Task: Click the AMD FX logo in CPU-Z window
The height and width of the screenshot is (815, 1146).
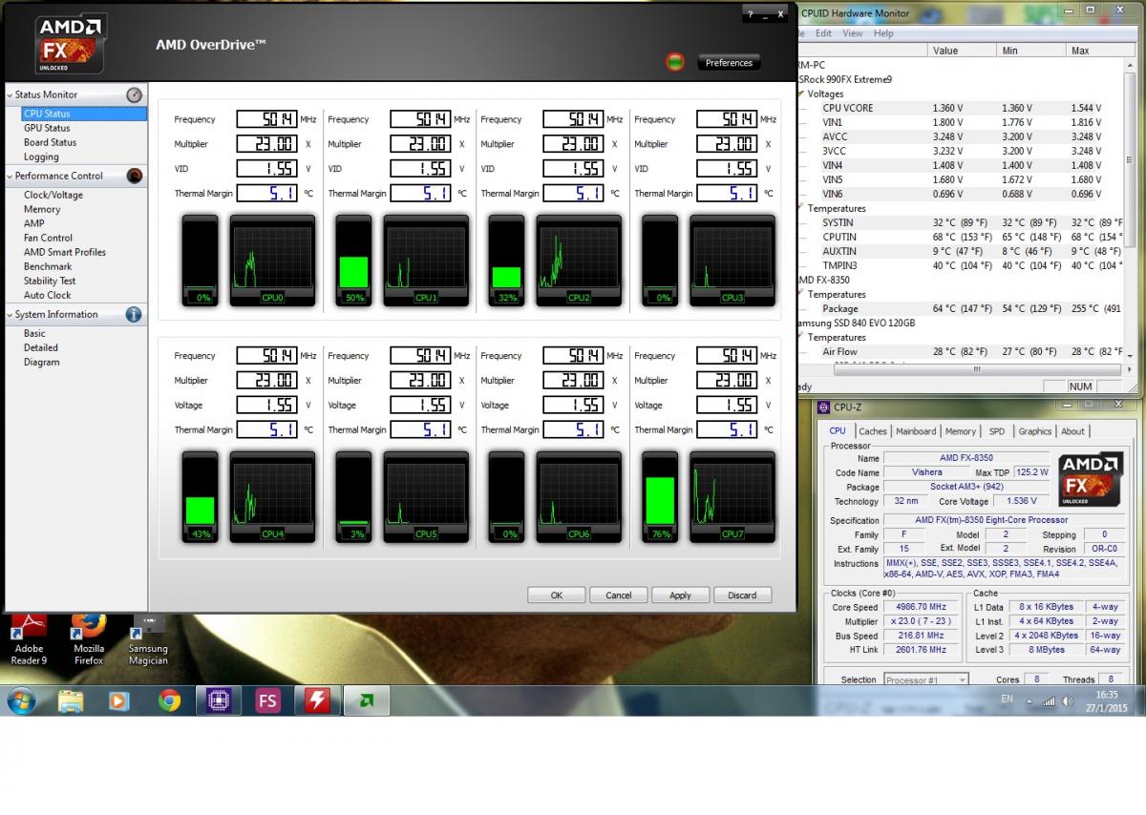Action: (1091, 480)
